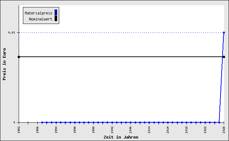Click the Zeit in Jahren axis title
229x141 pixels.
[121, 137]
